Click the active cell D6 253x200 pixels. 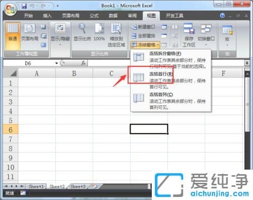pyautogui.click(x=149, y=129)
